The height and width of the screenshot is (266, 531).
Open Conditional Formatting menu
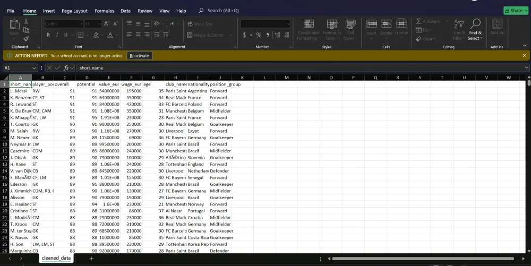(309, 30)
